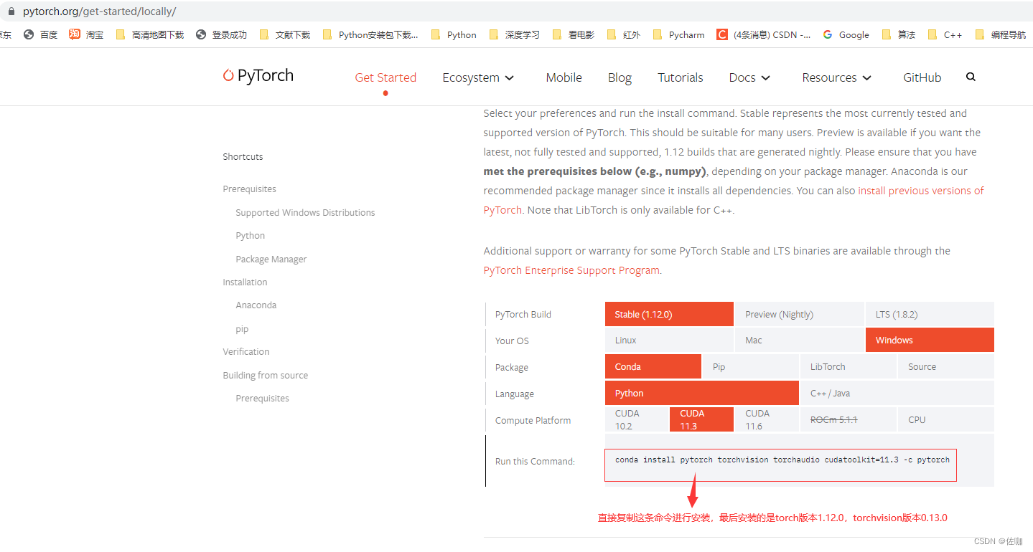1033x552 pixels.
Task: Jump to Python shortcut in sidebar
Action: pos(250,235)
